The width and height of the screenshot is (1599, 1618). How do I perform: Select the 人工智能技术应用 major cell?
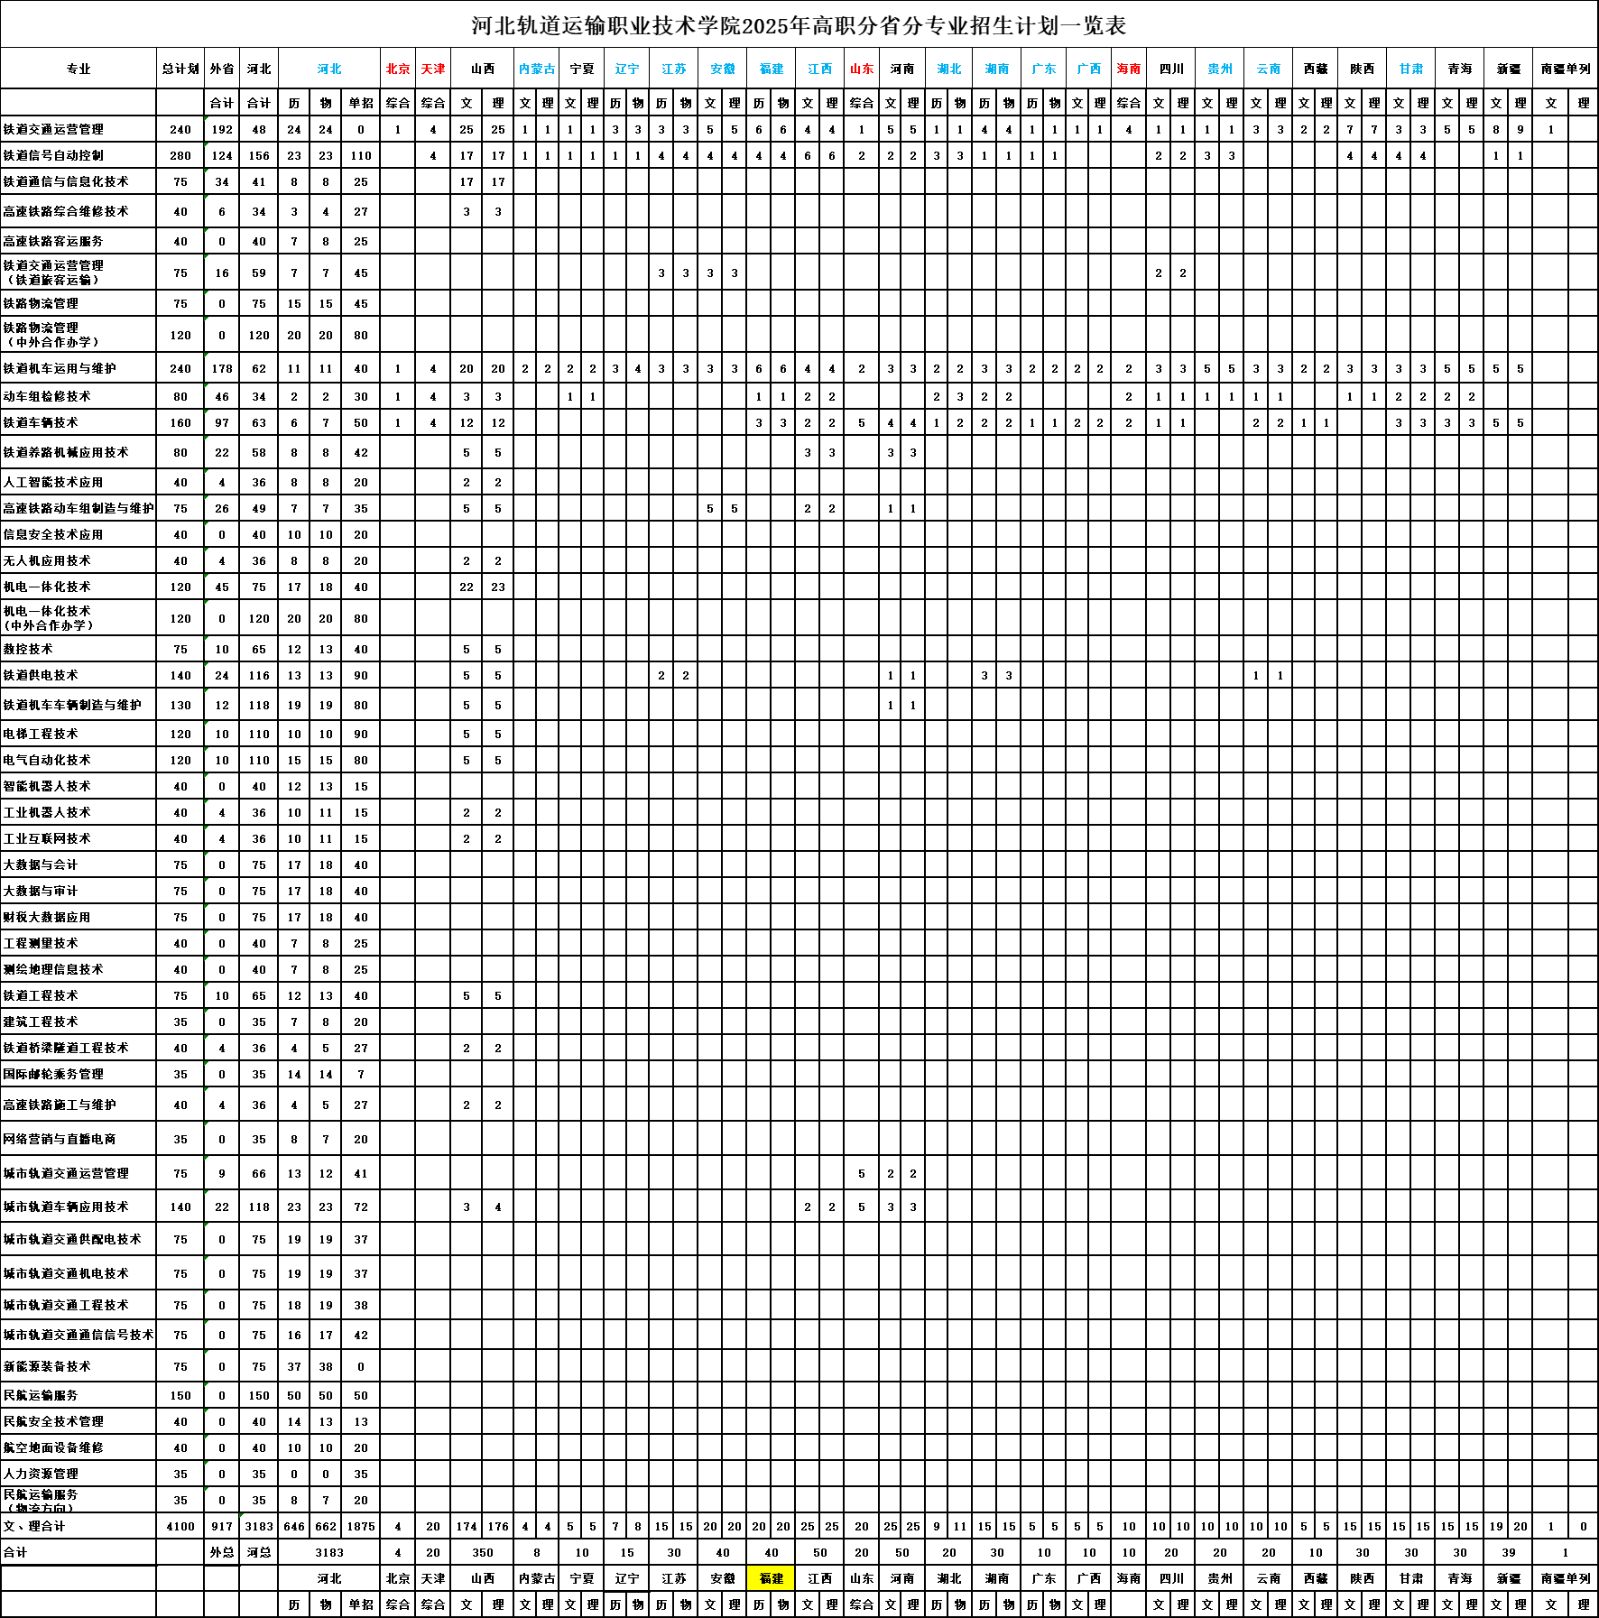[54, 482]
